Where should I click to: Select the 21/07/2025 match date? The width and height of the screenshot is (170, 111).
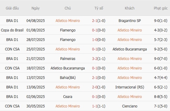pos(36,59)
